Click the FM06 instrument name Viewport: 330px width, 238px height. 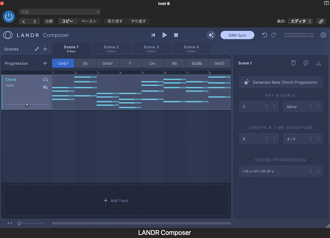(10, 85)
